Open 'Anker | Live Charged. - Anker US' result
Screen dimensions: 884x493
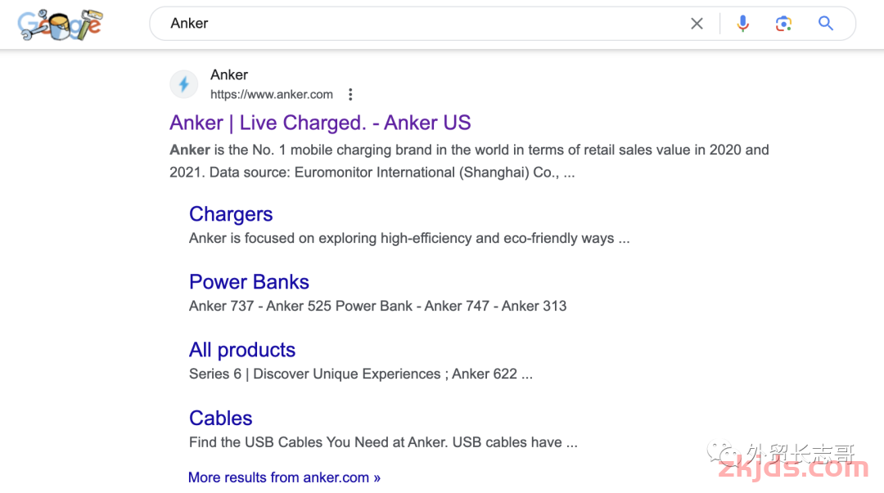pos(320,123)
